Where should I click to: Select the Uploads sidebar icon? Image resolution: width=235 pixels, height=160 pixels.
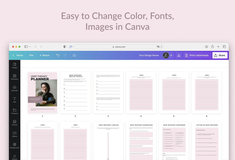click(x=14, y=89)
